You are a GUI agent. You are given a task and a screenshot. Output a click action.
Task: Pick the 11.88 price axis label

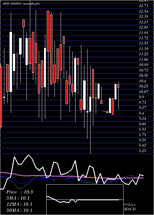(x=144, y=33)
